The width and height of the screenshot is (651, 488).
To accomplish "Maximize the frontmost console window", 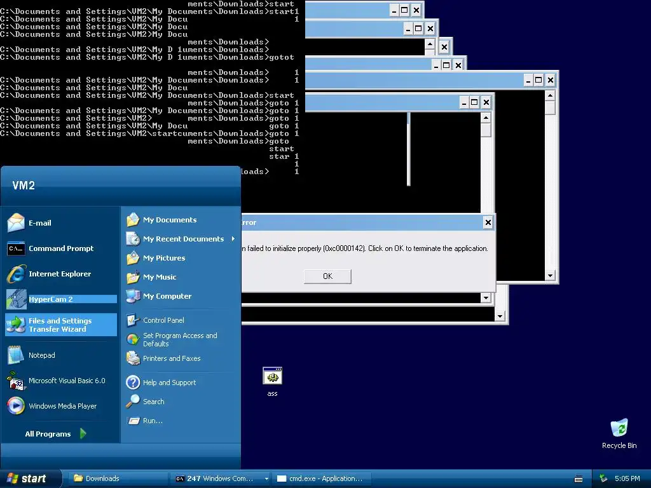I will [x=474, y=102].
